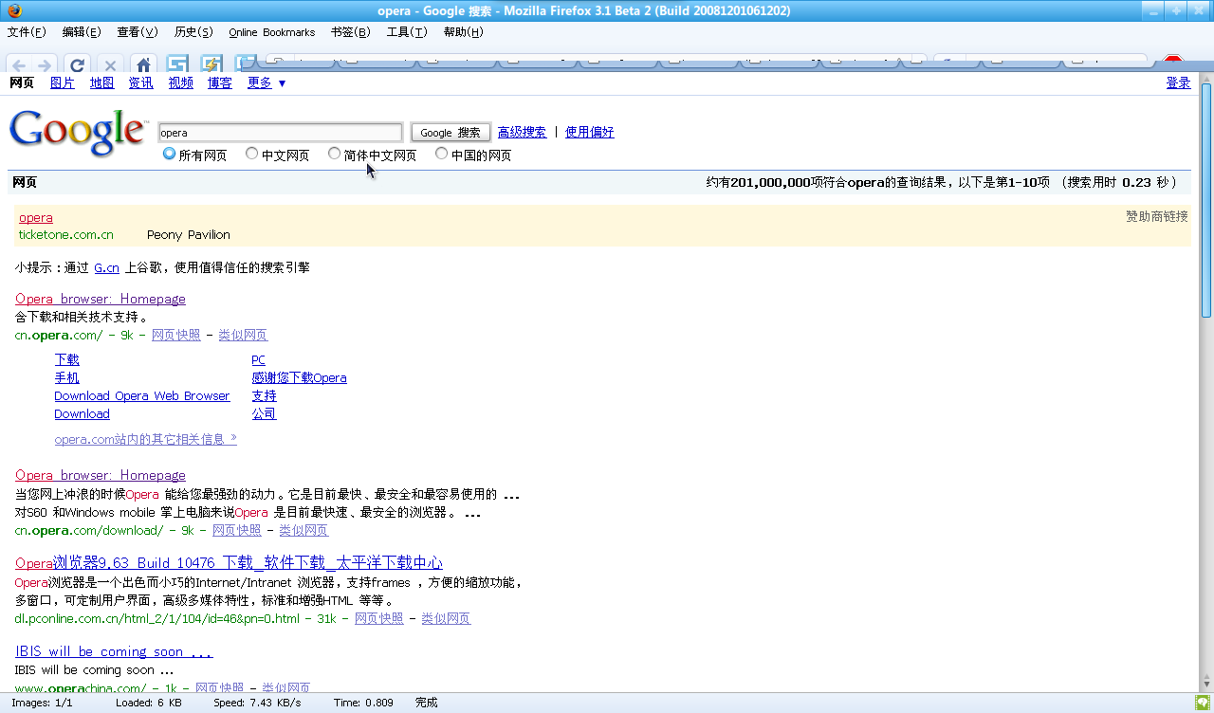Click the green status bar icon
The width and height of the screenshot is (1214, 713).
1202,703
